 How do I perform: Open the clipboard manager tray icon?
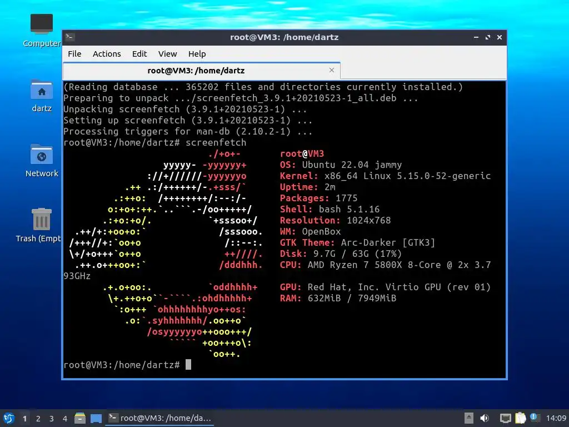[520, 418]
